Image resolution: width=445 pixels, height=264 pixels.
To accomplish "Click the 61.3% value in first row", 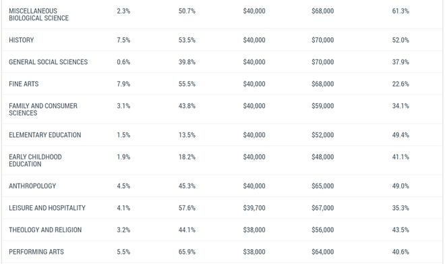I will tap(400, 11).
